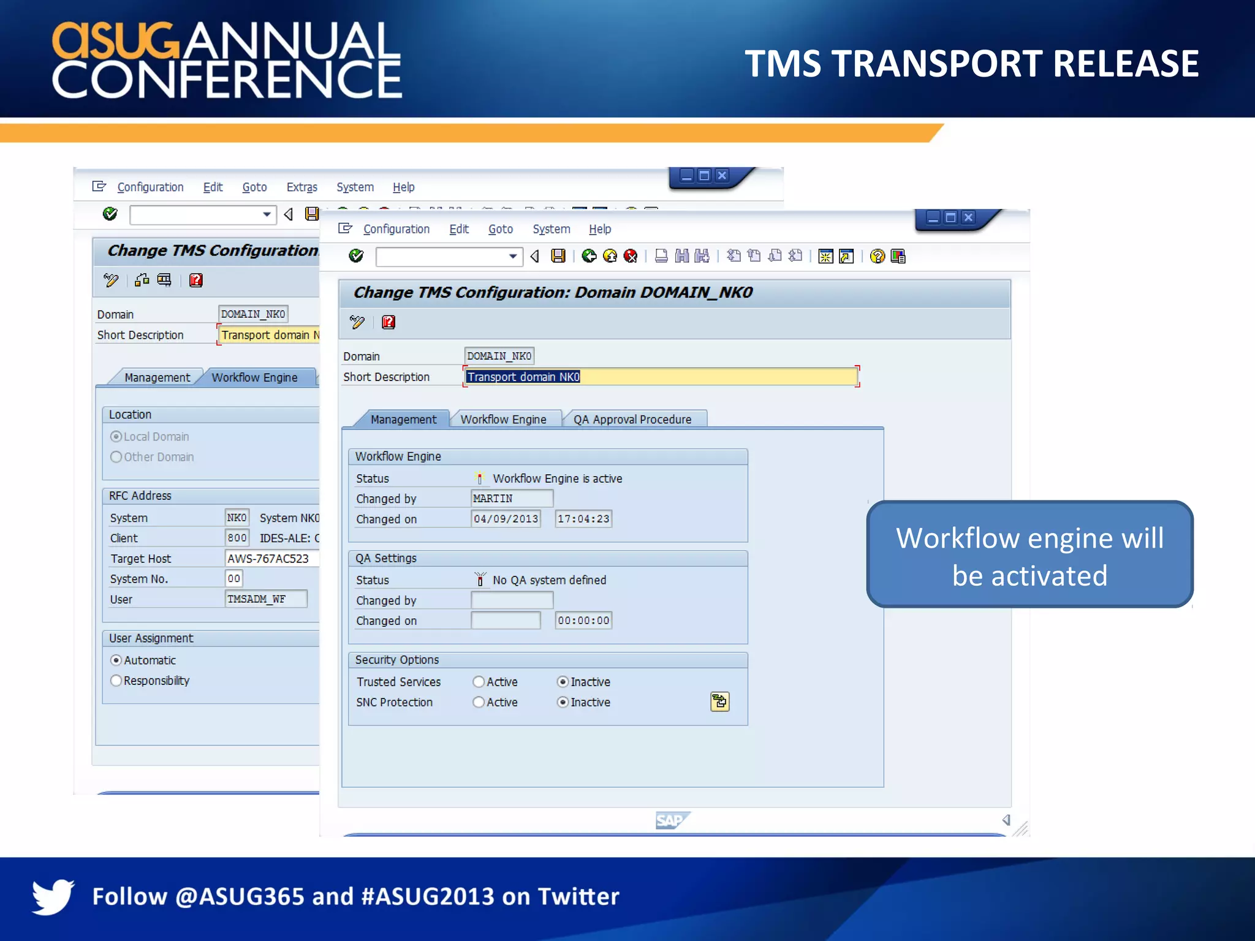Click the Customize Local Layout icon
The image size is (1255, 941).
click(898, 256)
